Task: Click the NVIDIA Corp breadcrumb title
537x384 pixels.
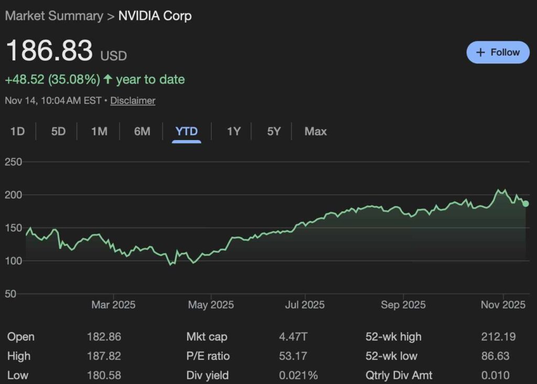Action: pos(155,16)
